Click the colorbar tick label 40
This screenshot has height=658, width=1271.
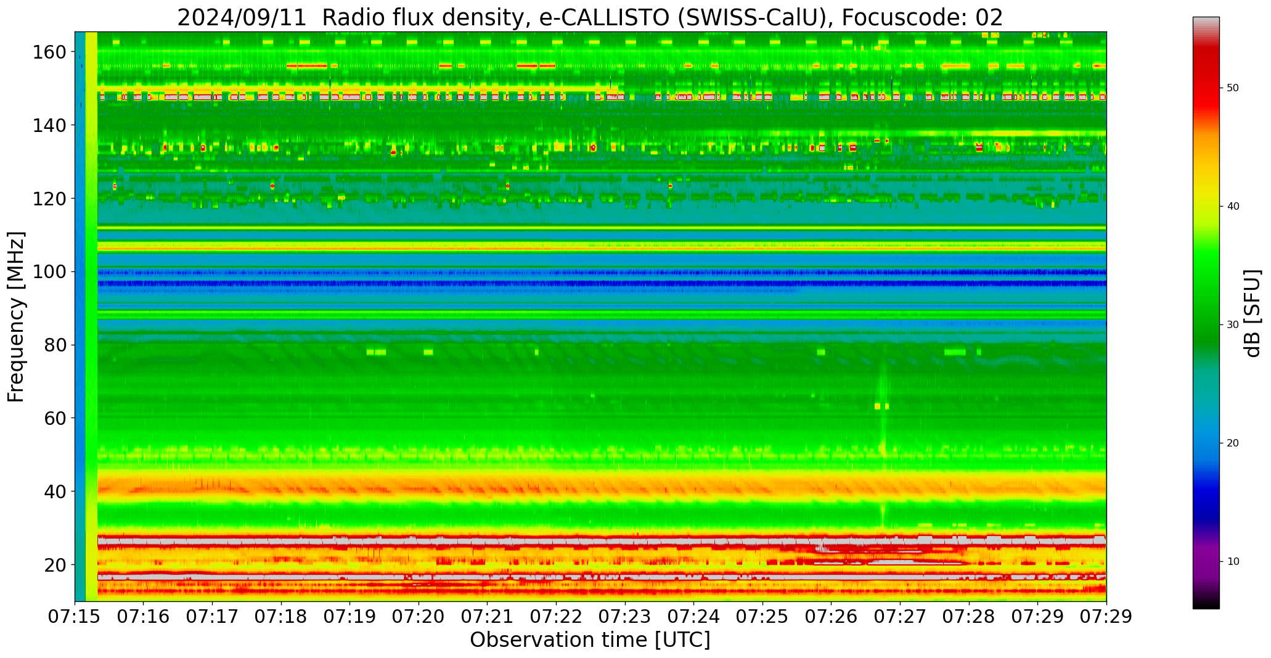pos(1233,207)
